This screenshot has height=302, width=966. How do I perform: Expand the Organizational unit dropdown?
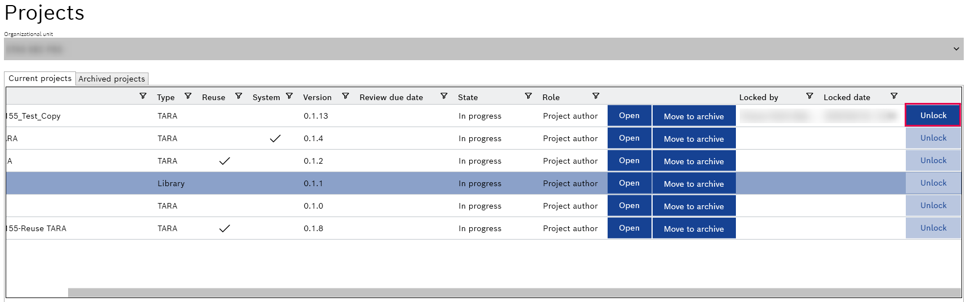956,49
